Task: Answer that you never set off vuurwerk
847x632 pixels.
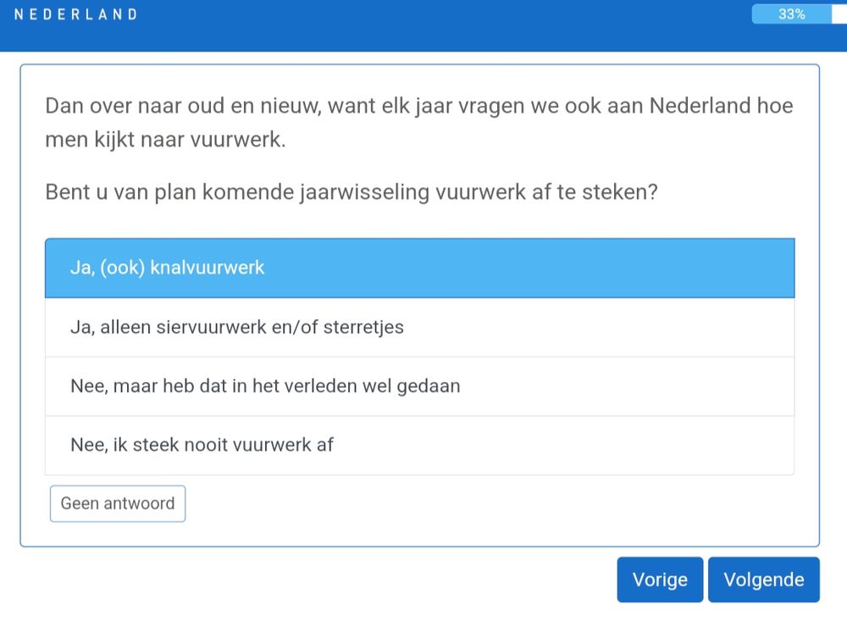Action: 419,445
